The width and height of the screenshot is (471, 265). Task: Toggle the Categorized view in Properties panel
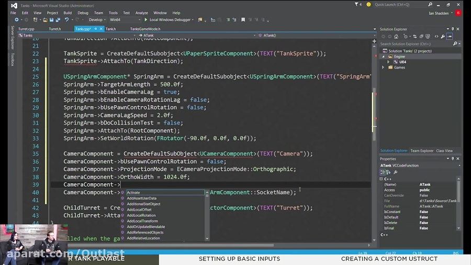[x=383, y=172]
